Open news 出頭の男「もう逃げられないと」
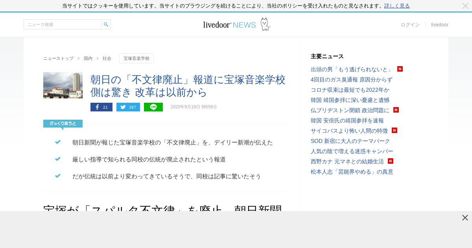 click(351, 69)
